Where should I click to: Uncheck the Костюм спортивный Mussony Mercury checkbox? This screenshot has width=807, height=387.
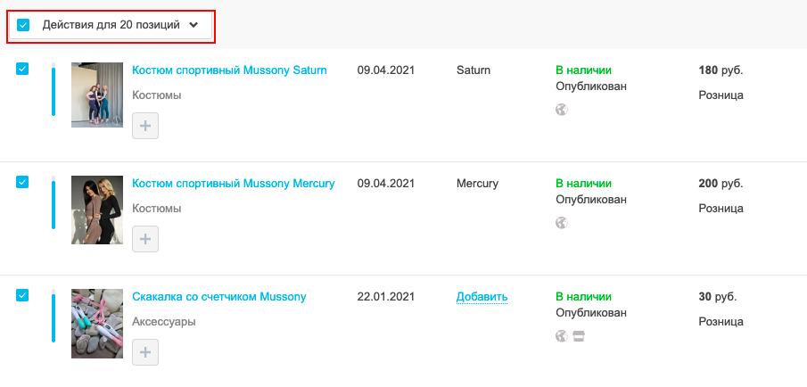click(x=22, y=182)
